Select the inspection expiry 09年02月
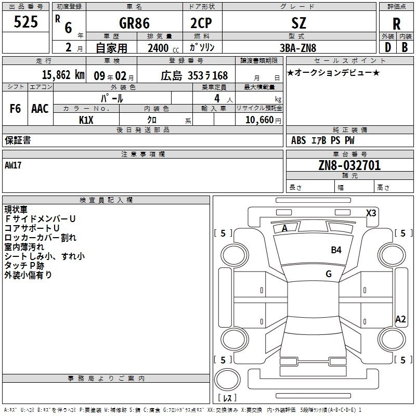 (114, 76)
